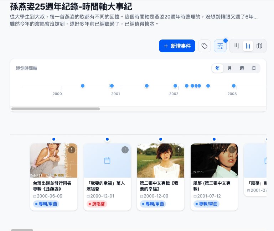Click the timeline dot above the 2000-12-01 card
This screenshot has height=231, width=274.
107,139
